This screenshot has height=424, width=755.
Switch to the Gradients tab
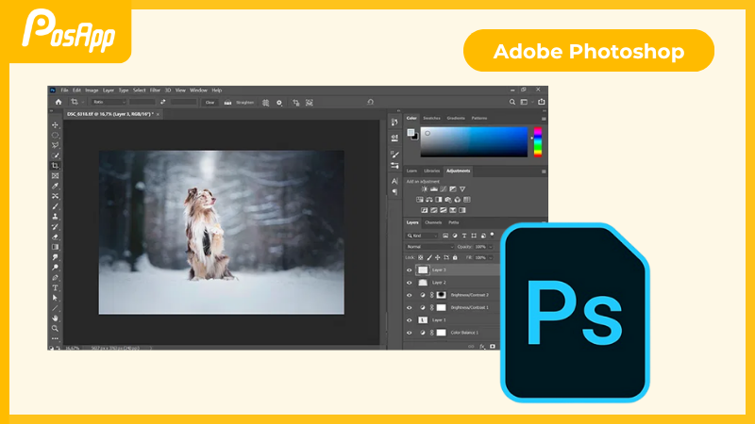click(x=456, y=119)
